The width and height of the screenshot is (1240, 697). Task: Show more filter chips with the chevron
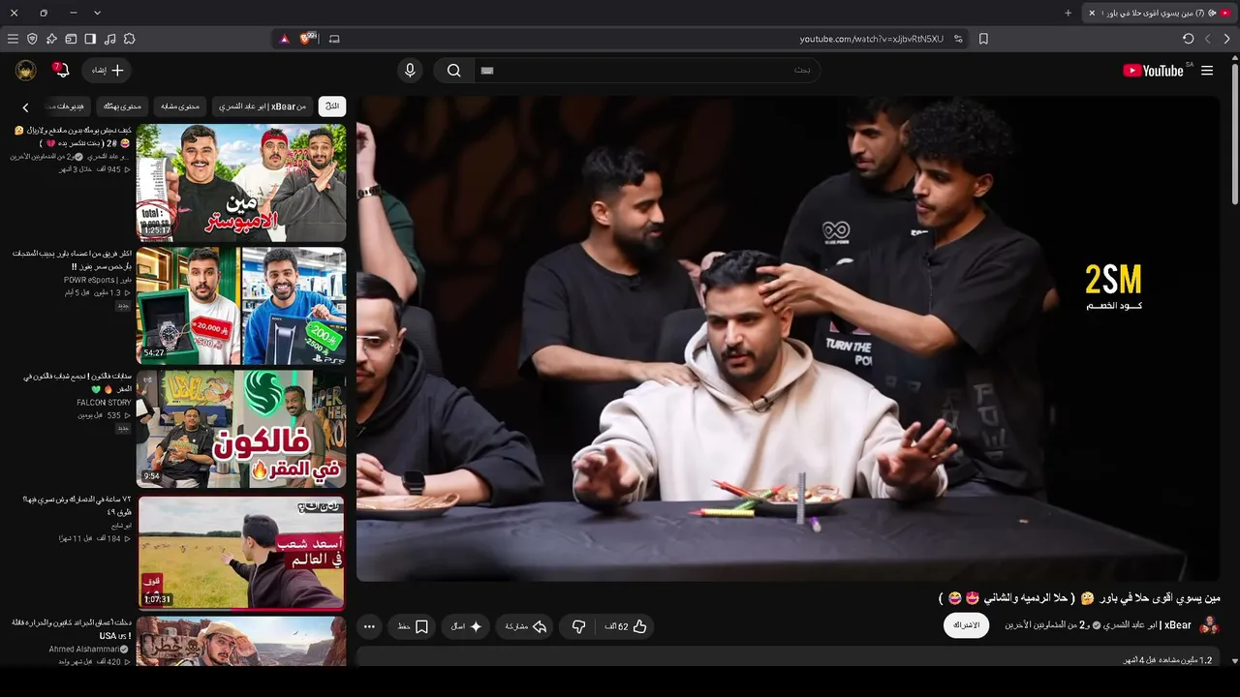pos(25,107)
